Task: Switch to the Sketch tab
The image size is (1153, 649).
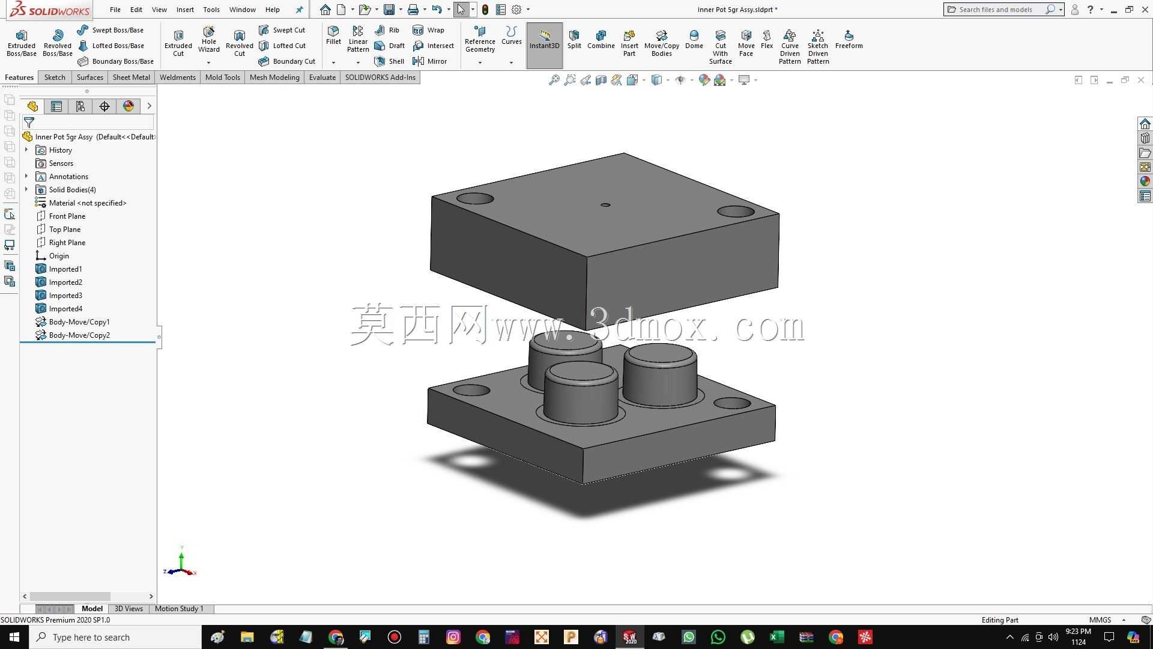Action: point(55,78)
